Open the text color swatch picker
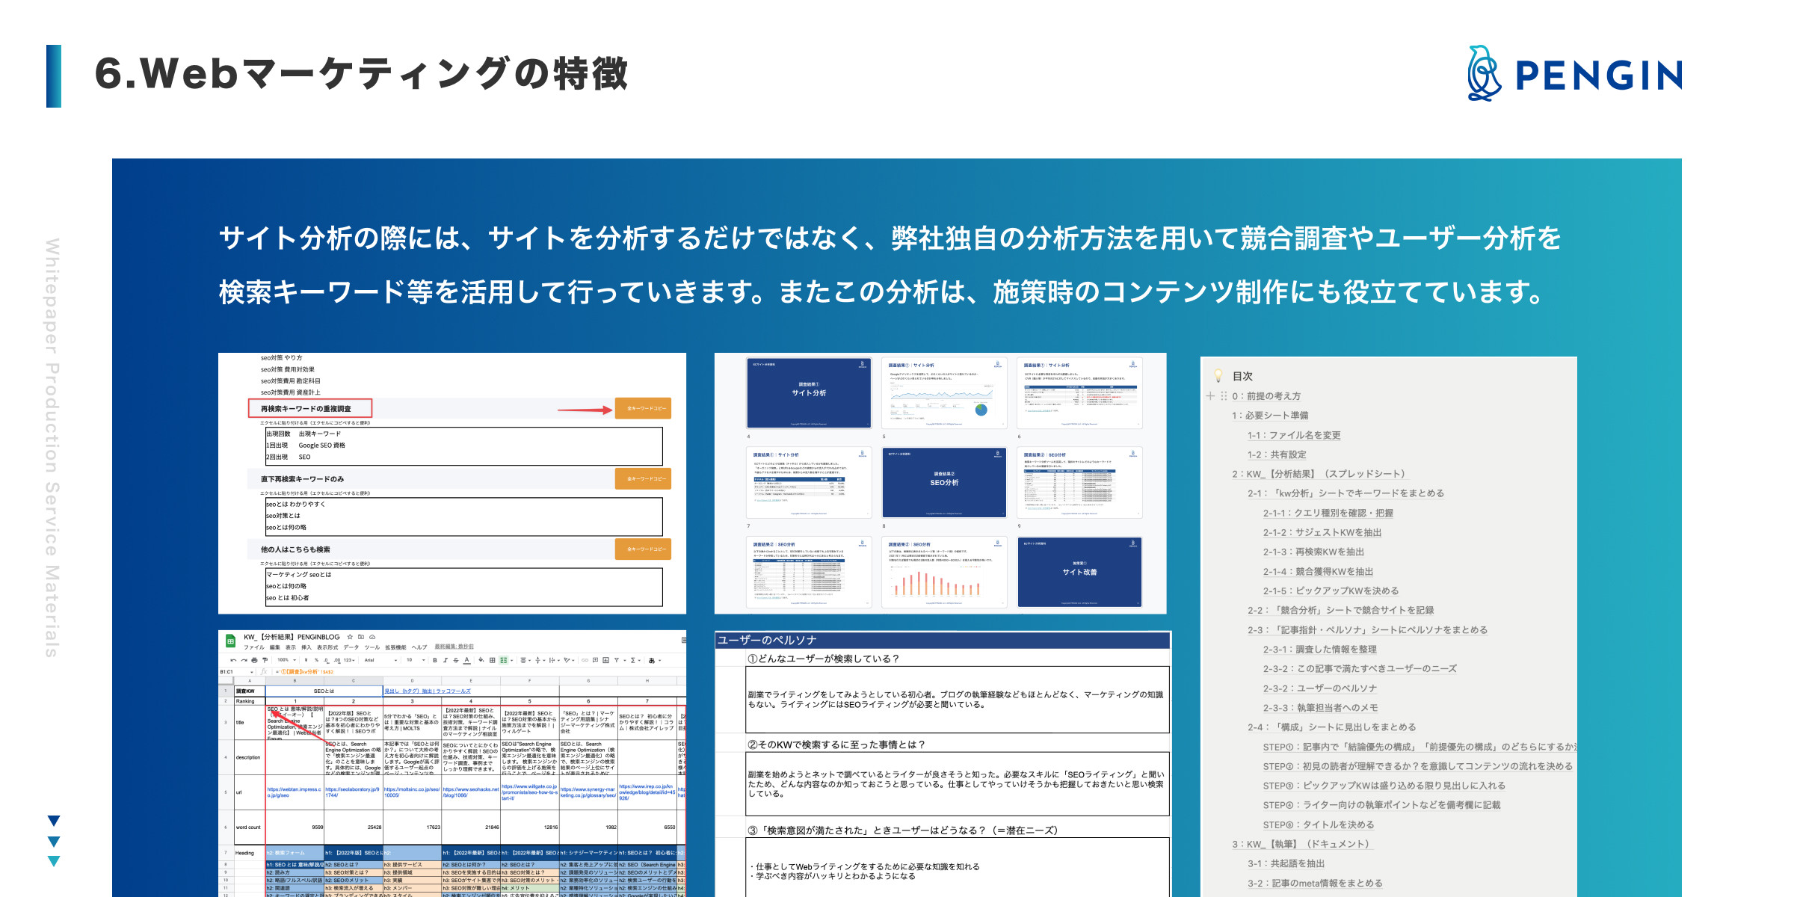This screenshot has height=897, width=1794. pyautogui.click(x=466, y=660)
